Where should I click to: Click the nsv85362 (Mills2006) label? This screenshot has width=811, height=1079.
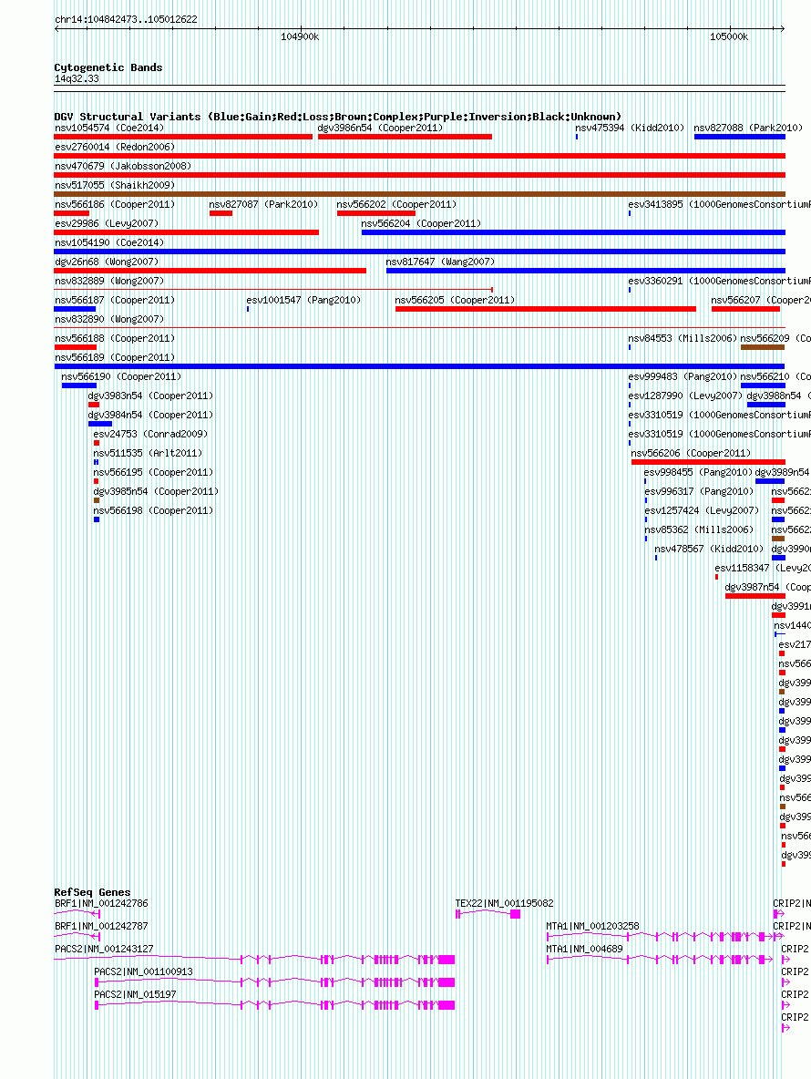[x=699, y=529]
